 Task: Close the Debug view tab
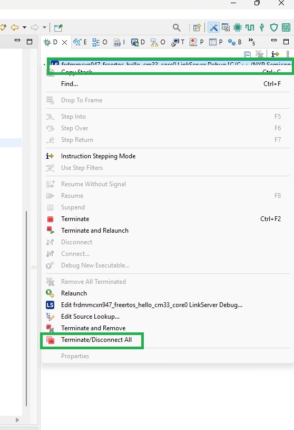(x=65, y=42)
